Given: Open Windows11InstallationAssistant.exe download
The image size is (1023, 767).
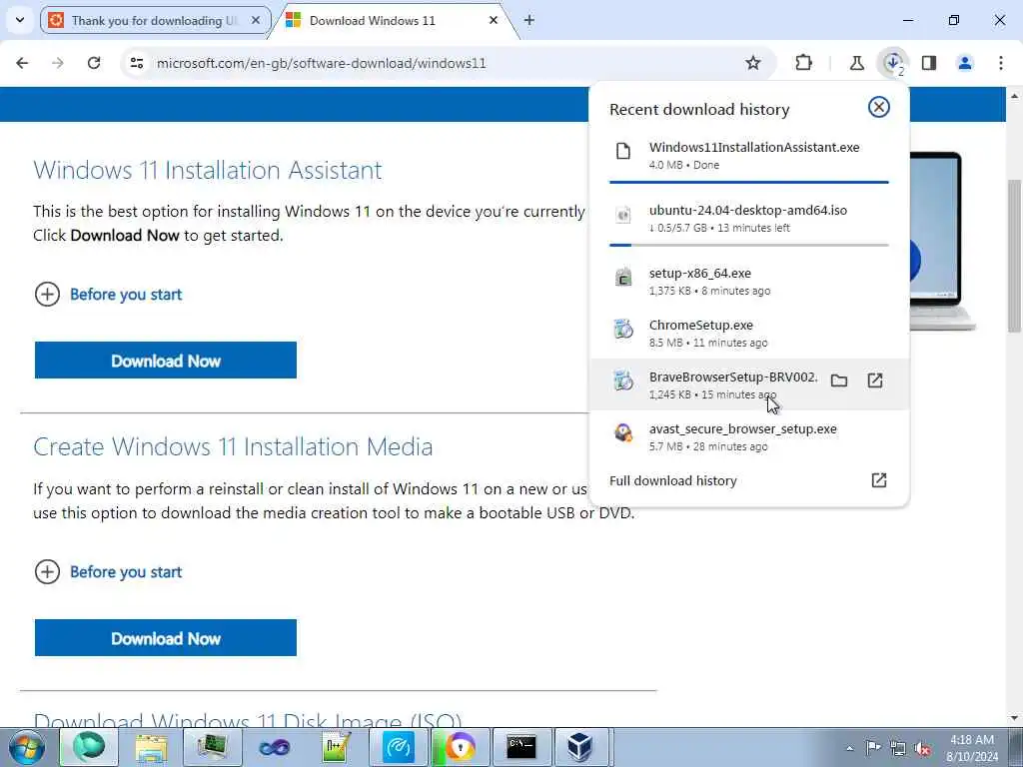Looking at the screenshot, I should 749,155.
